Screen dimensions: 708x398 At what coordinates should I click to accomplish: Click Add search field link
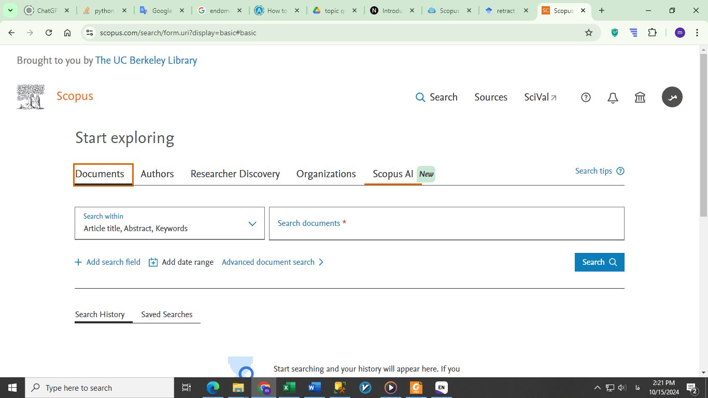click(113, 262)
